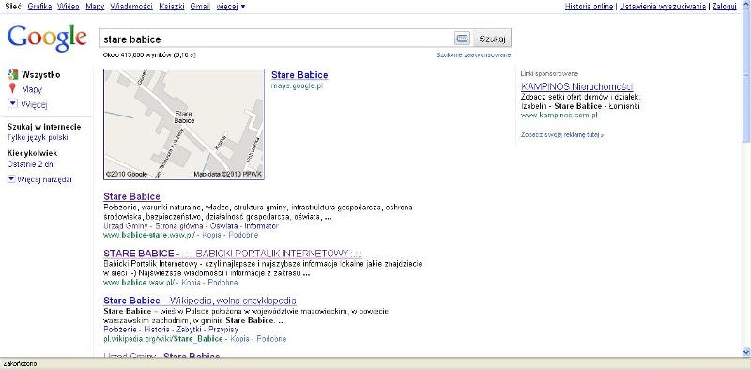Open KAMPINOS Nieruchomości sponsored link

tap(576, 86)
